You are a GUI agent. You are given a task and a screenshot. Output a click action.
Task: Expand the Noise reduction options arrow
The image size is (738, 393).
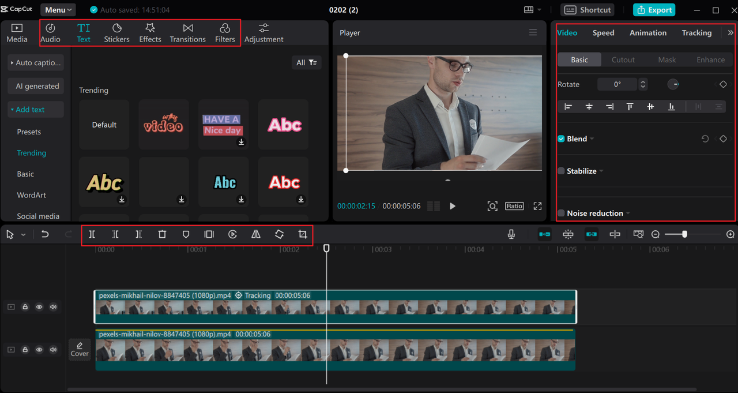click(x=628, y=214)
